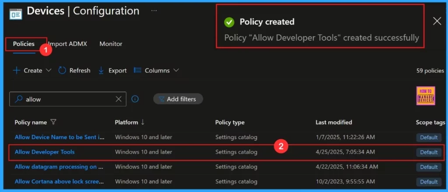Open Allow Cortana above lock screen policy
The width and height of the screenshot is (448, 192).
59,182
